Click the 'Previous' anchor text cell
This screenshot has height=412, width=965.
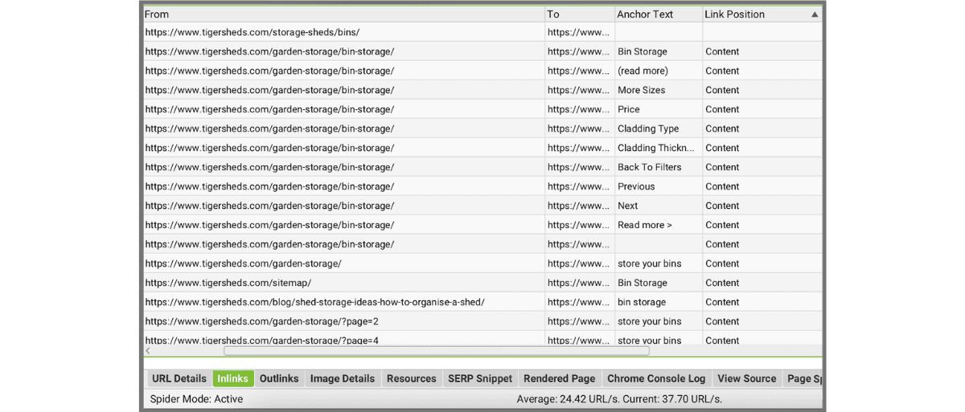659,186
